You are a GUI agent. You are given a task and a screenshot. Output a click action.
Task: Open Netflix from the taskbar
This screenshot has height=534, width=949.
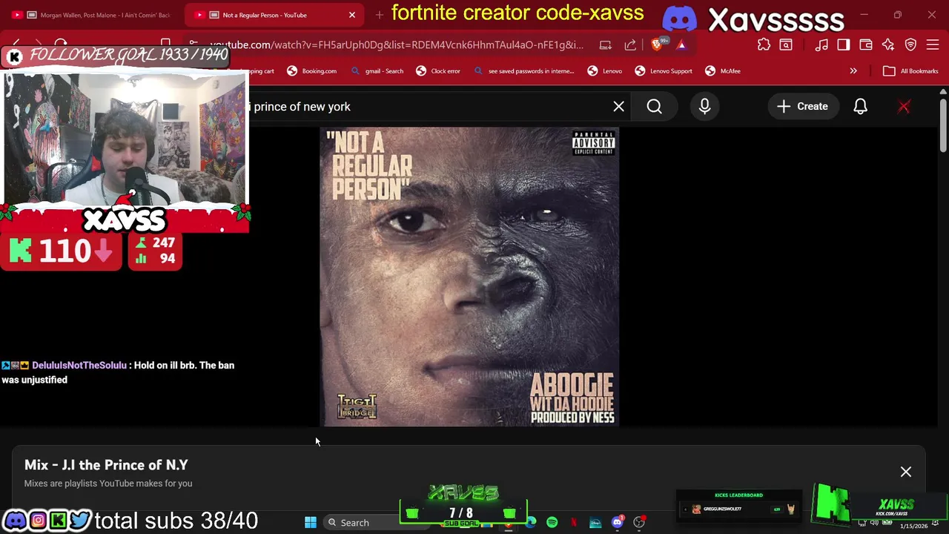(573, 523)
